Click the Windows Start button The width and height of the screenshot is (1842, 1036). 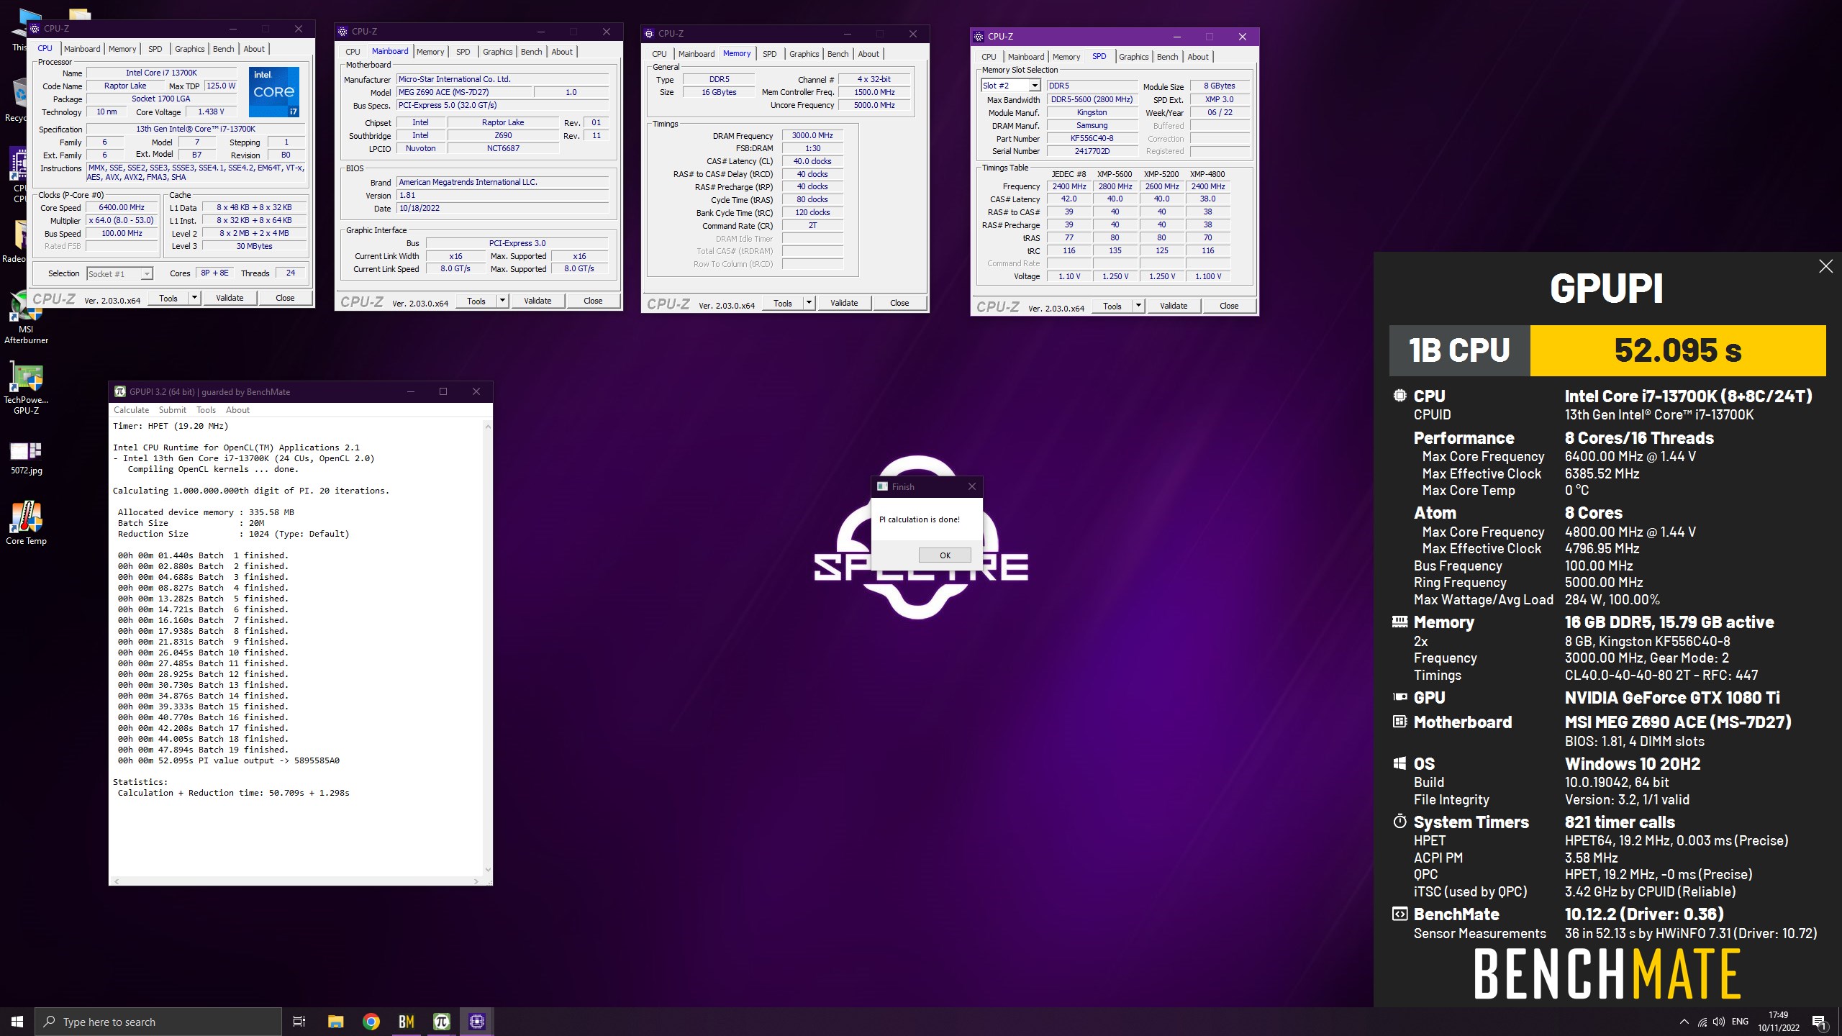(x=17, y=1022)
